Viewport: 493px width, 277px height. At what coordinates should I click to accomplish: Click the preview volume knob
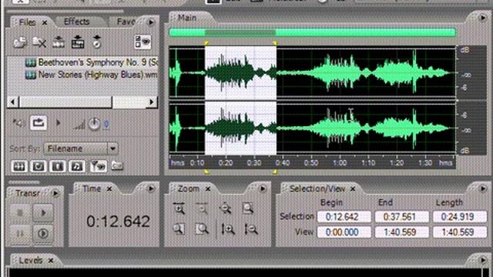94,124
